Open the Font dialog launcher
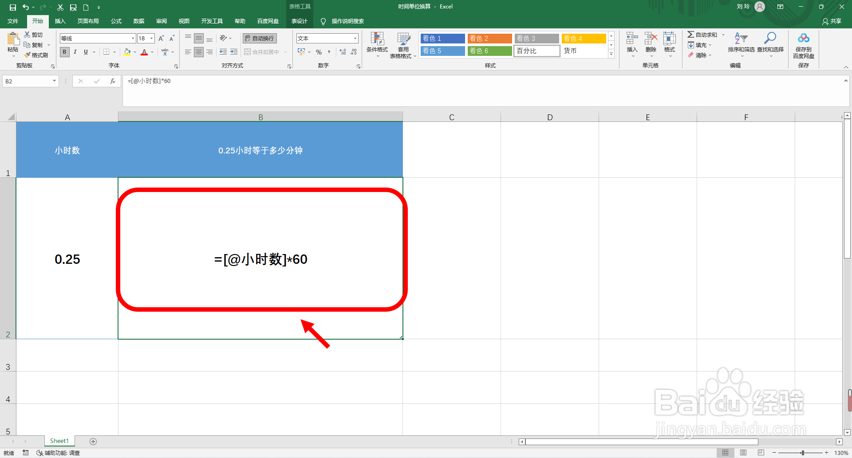 click(x=176, y=67)
